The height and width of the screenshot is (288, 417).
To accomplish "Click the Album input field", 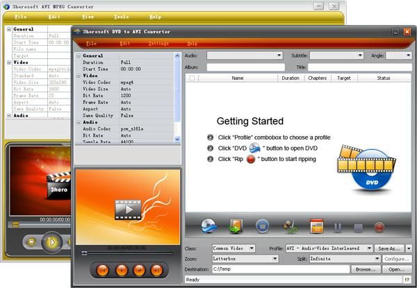I will tap(246, 67).
